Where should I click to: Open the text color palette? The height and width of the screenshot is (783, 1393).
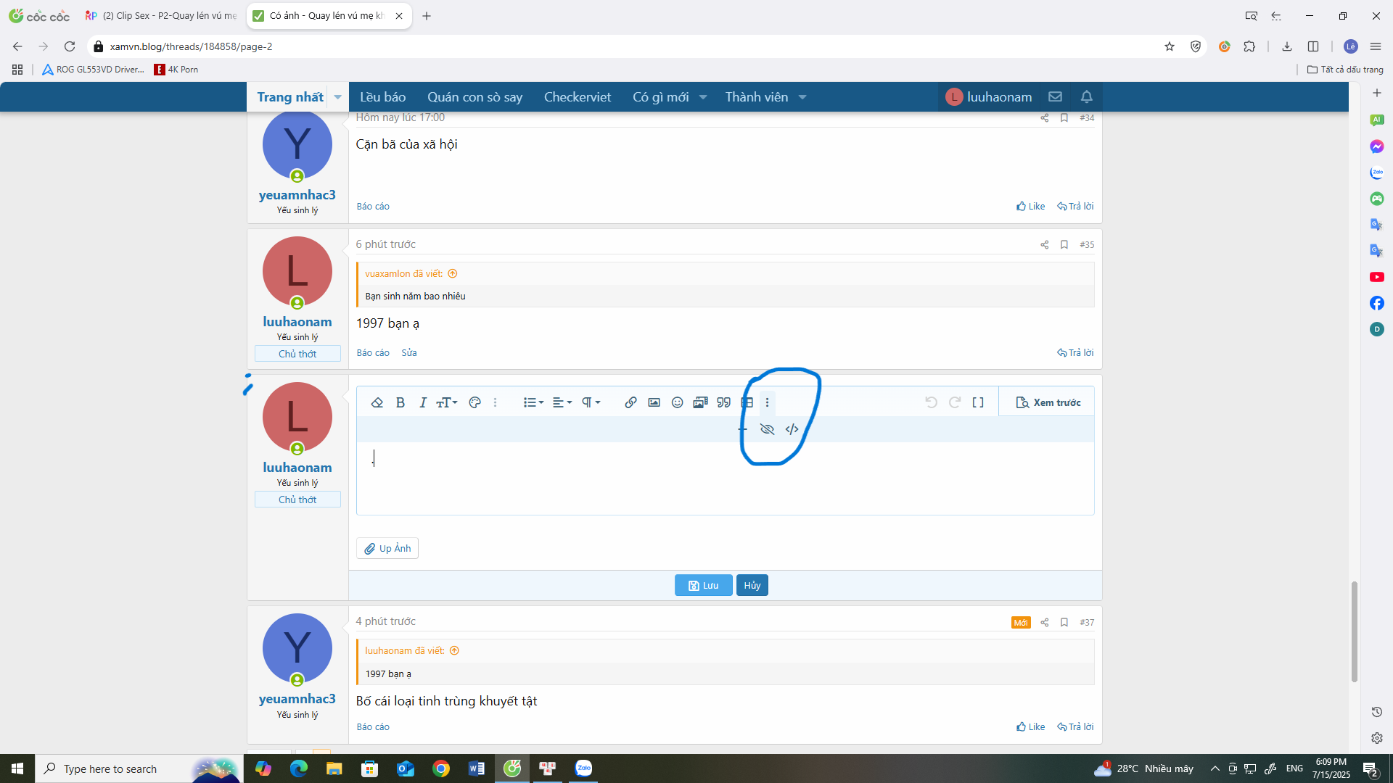click(475, 402)
